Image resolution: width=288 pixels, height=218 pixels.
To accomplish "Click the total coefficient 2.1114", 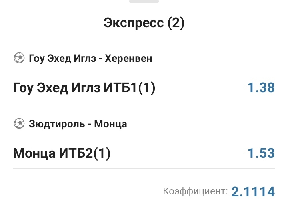I will pos(253,192).
